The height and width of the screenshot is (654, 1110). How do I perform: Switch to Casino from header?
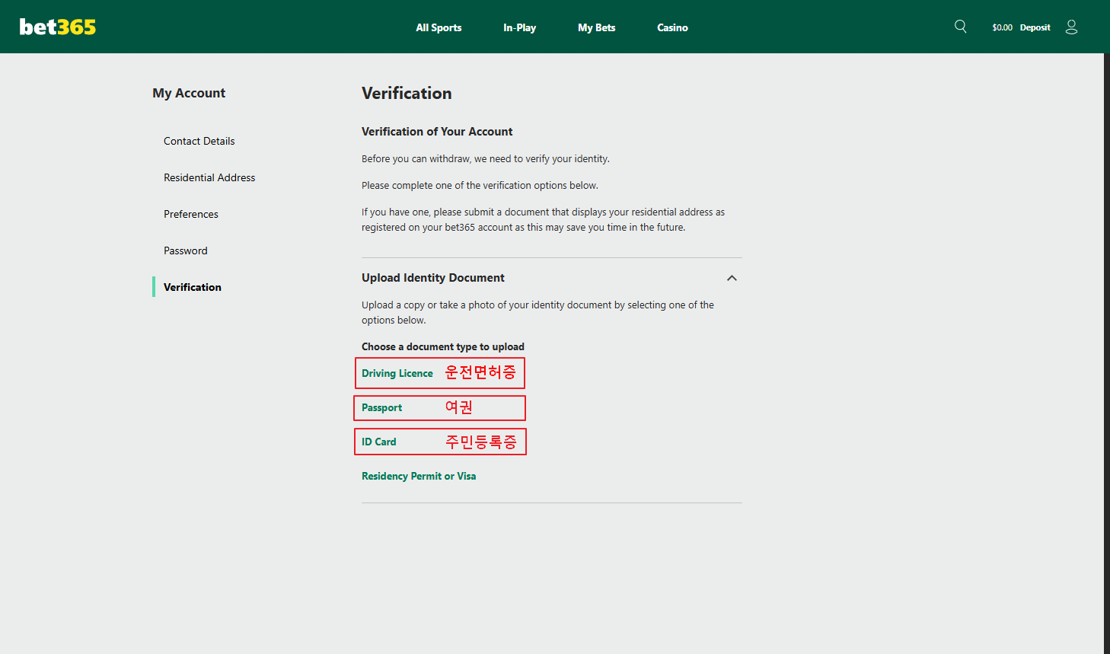click(672, 27)
